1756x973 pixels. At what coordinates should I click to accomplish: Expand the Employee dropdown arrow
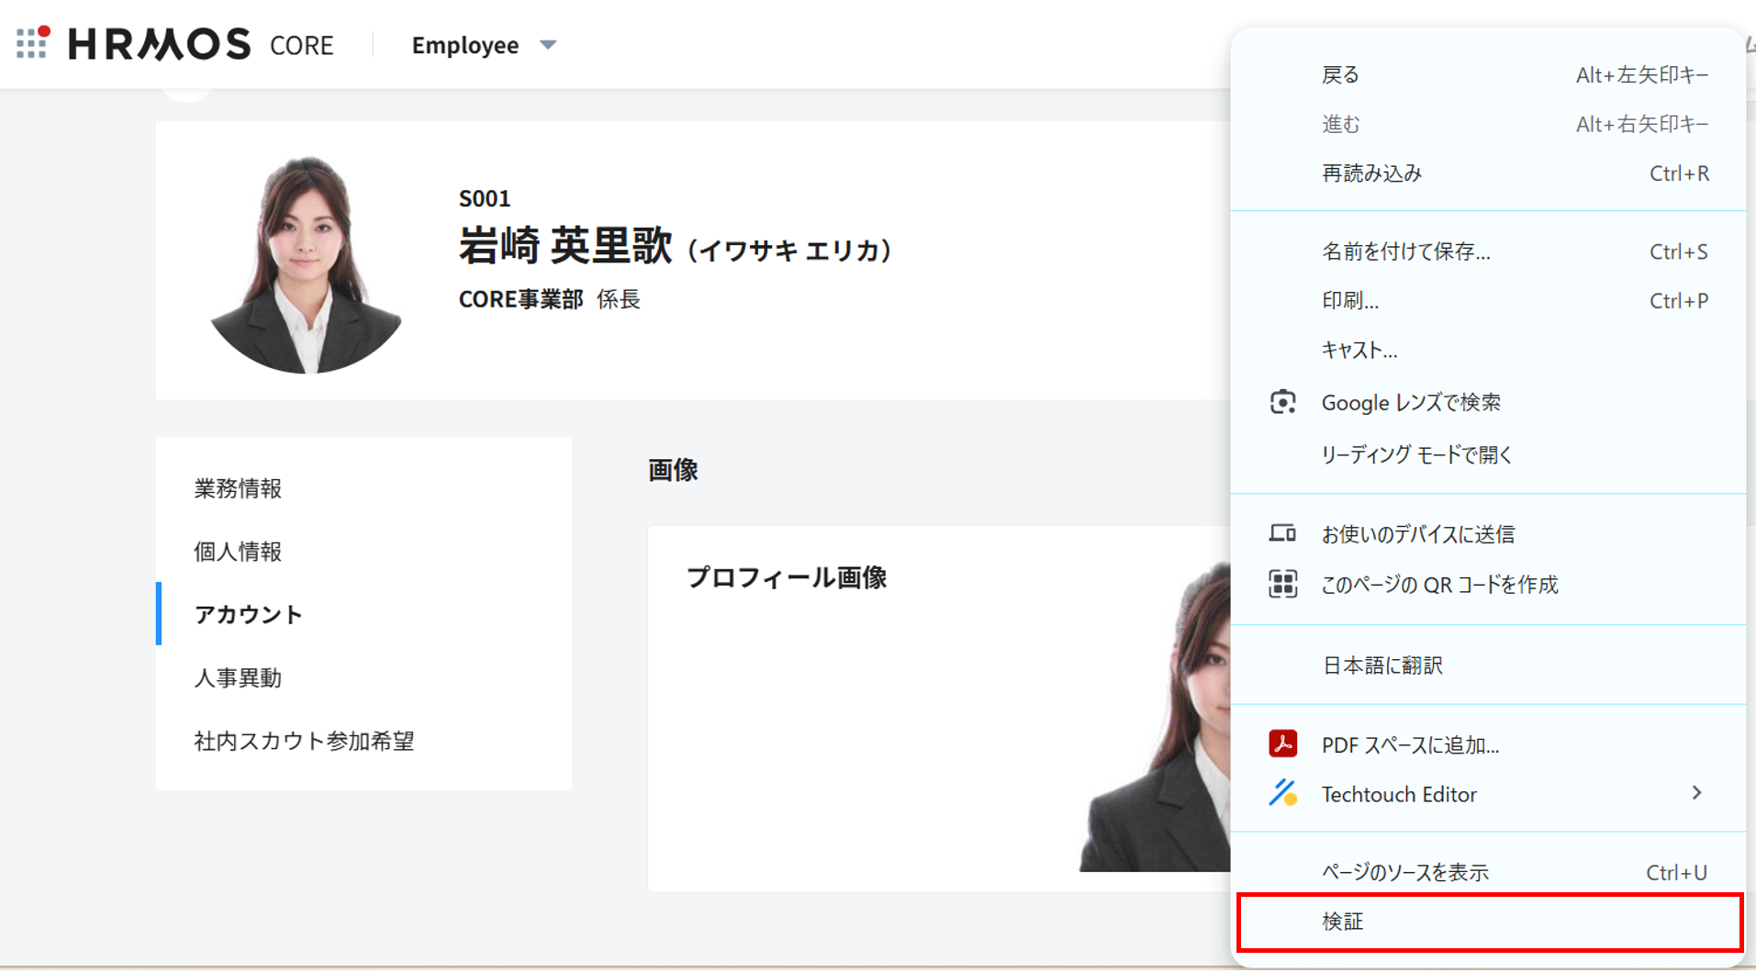[548, 45]
